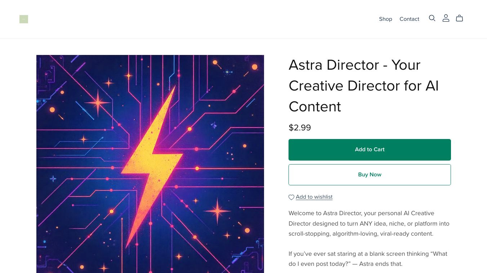Navigate to the Shop menu item

[x=385, y=19]
